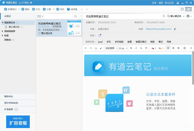Toggle bold formatting

pos(131,48)
